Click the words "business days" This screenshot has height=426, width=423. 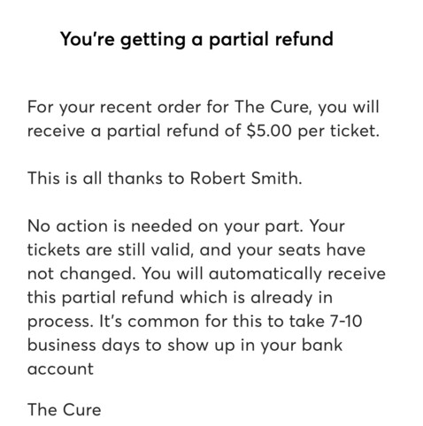coord(83,346)
